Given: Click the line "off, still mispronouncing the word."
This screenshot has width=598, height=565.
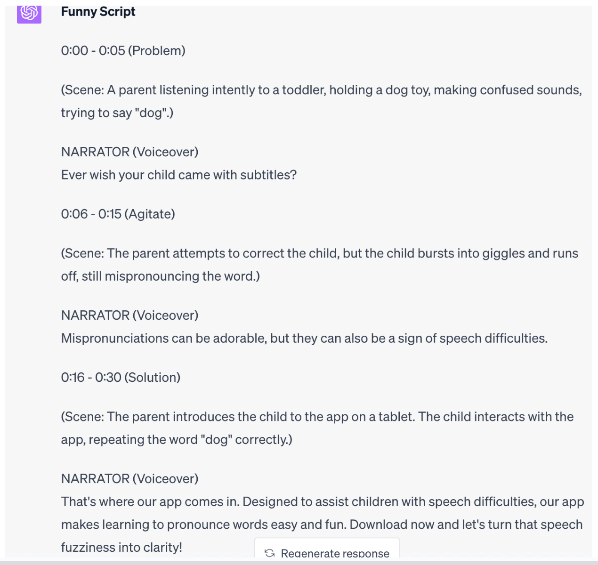Looking at the screenshot, I should 160,276.
